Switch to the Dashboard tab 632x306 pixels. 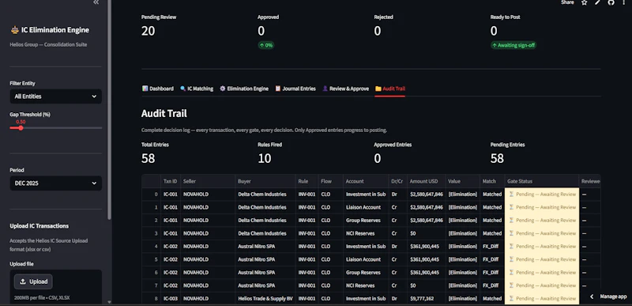pyautogui.click(x=157, y=89)
